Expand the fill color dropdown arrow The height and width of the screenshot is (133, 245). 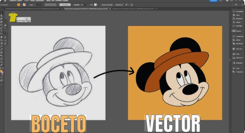[21, 5]
